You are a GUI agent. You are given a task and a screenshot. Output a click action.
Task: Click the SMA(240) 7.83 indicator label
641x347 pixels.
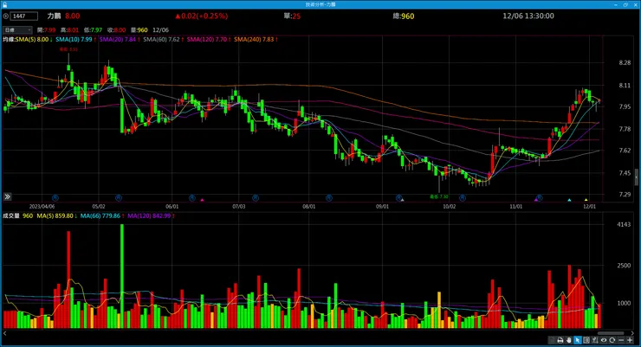(254, 40)
